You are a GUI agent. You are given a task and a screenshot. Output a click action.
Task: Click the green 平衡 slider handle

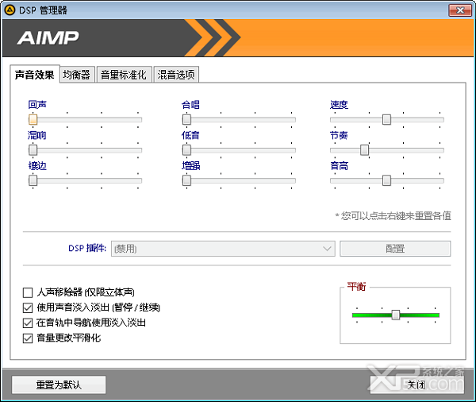(396, 315)
